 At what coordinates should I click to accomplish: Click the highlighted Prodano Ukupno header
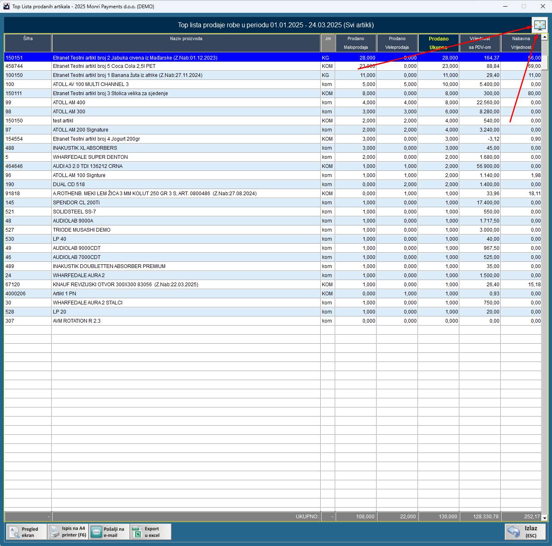(439, 43)
